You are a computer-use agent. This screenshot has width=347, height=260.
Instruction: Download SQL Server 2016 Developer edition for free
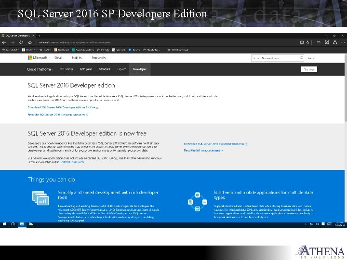click(63, 107)
